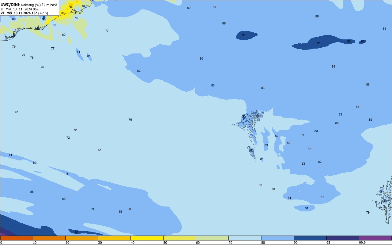Click the humidity value 34 in the yellow area
This screenshot has width=392, height=245.
(71, 7)
